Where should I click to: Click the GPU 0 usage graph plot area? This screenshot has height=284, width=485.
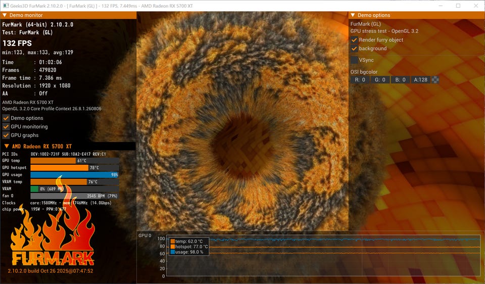pyautogui.click(x=323, y=256)
